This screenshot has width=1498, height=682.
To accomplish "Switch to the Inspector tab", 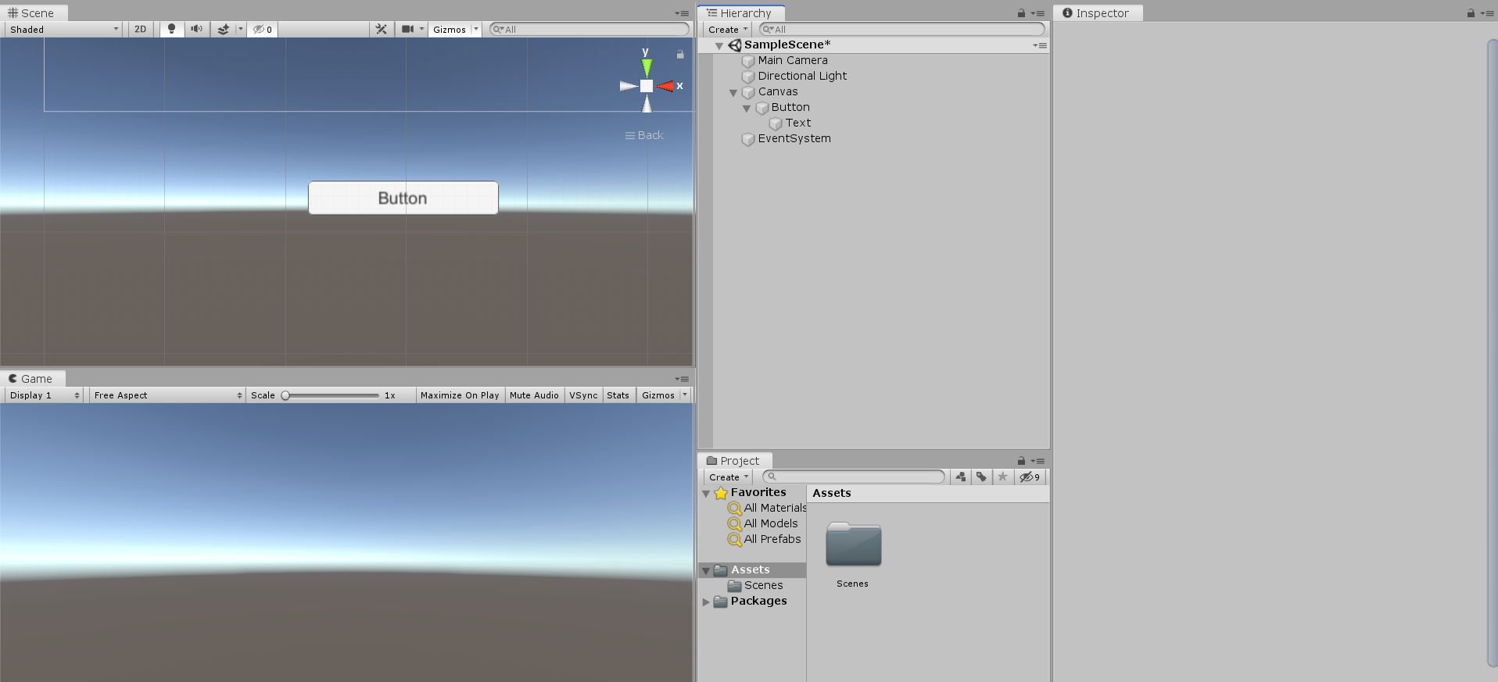I will click(1096, 13).
